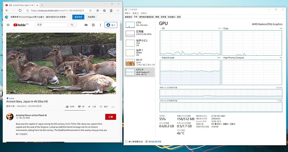
Task: Switch to Task Manager Services tab
Action: [x=179, y=17]
